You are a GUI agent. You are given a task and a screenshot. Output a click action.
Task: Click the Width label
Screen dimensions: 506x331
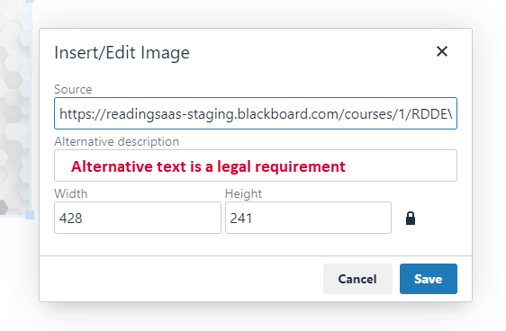pyautogui.click(x=70, y=193)
